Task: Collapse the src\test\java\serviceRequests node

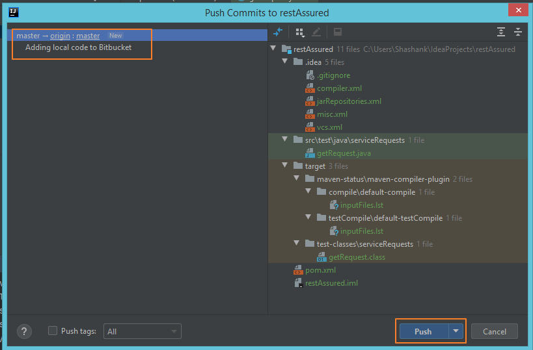Action: point(285,140)
